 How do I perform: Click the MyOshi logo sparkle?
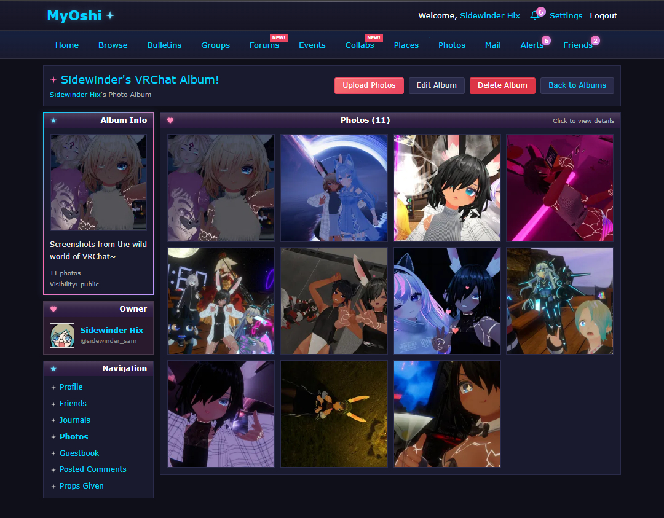point(110,16)
